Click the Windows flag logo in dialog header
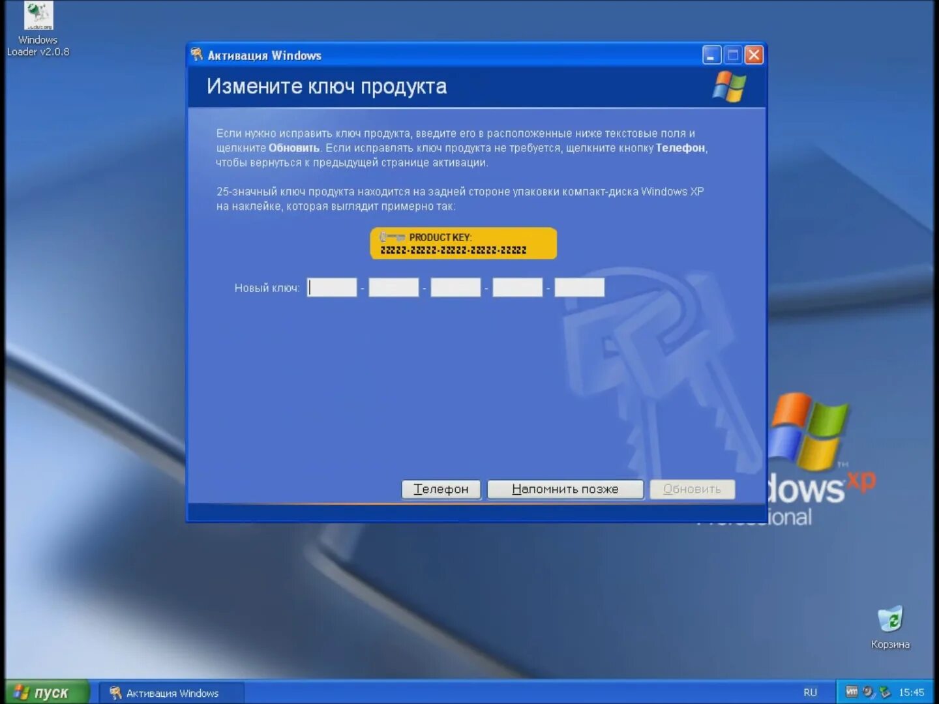Viewport: 939px width, 704px height. (729, 87)
